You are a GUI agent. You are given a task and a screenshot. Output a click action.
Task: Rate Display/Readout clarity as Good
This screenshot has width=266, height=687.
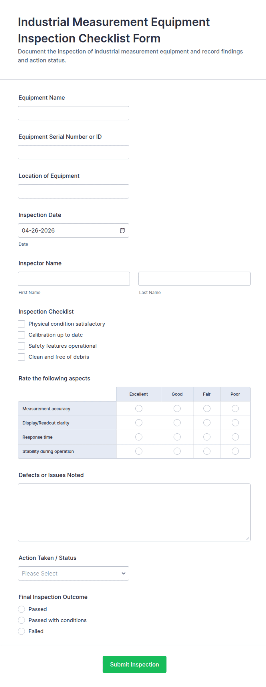tap(177, 422)
